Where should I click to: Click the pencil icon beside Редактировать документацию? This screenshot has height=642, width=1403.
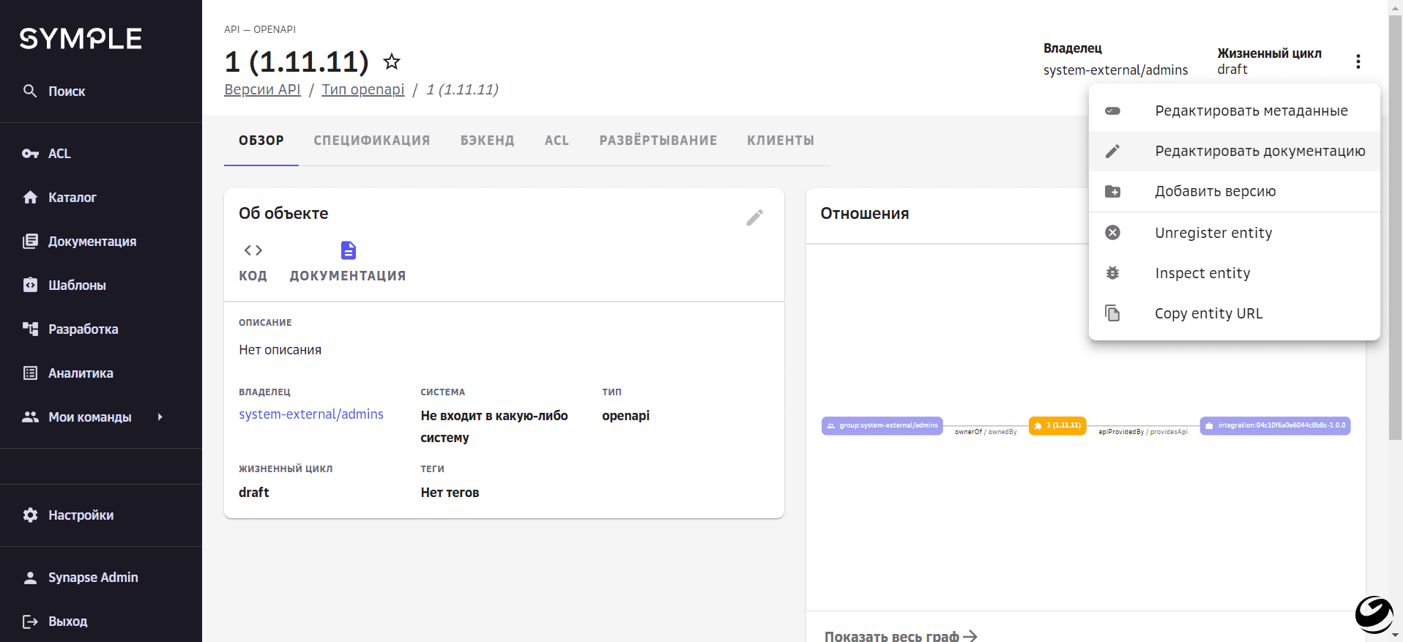(1113, 152)
